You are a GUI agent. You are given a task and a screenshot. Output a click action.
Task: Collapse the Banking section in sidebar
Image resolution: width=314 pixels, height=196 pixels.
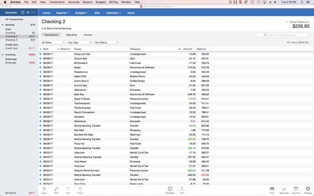[x=2, y=25]
